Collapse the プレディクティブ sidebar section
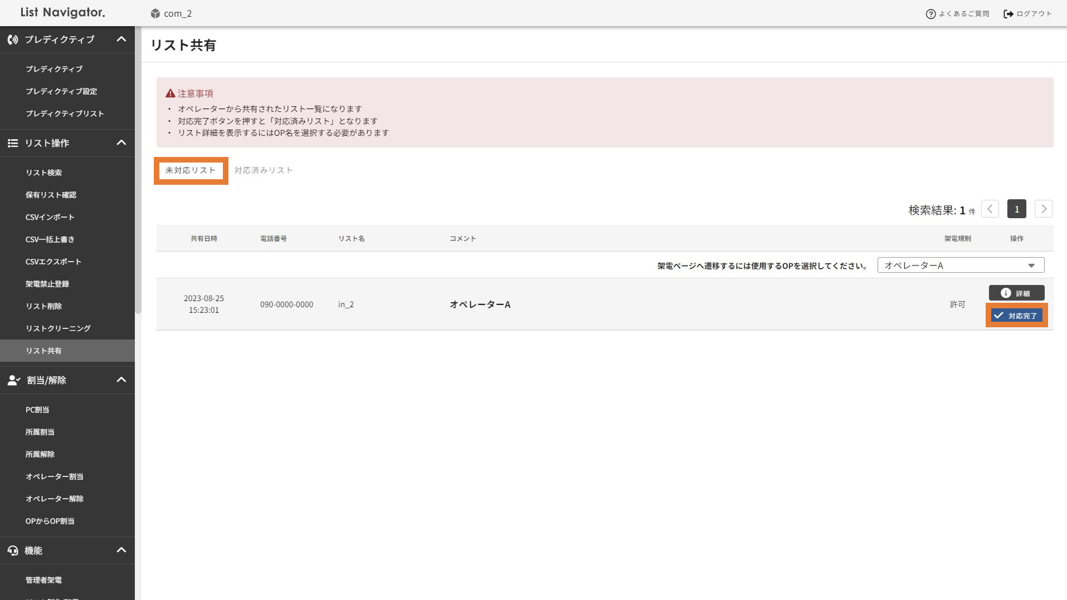 point(121,40)
